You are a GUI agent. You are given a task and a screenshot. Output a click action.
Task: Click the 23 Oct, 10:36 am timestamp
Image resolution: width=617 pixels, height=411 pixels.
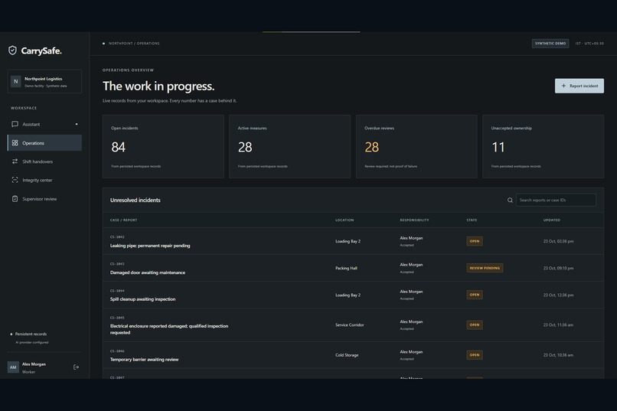coord(558,355)
